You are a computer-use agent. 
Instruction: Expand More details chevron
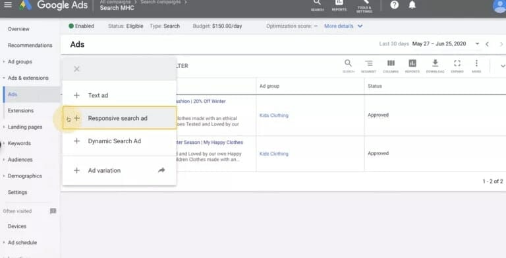pos(360,26)
